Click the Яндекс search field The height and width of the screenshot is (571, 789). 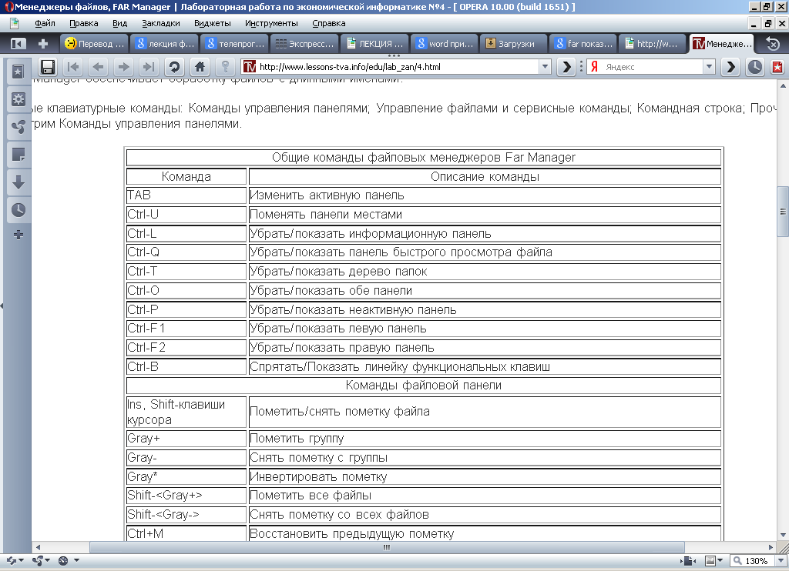652,67
